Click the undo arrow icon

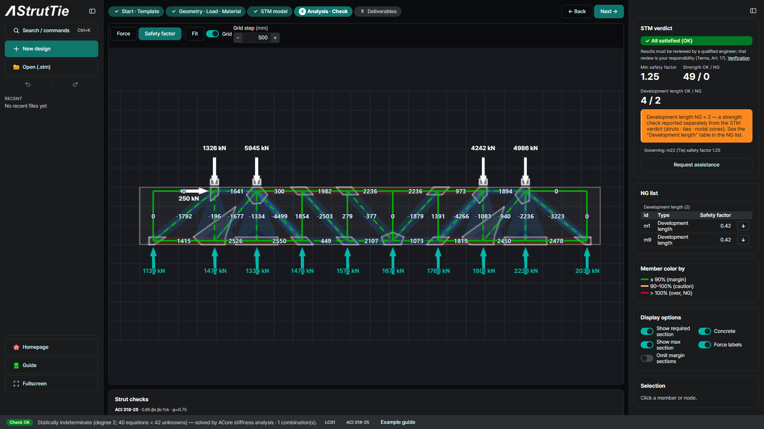pyautogui.click(x=27, y=84)
